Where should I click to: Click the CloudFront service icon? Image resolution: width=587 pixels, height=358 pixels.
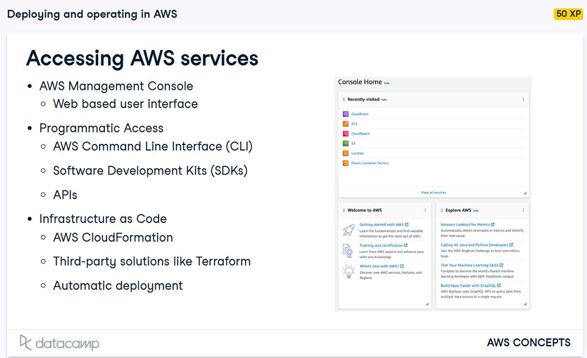[x=345, y=114]
